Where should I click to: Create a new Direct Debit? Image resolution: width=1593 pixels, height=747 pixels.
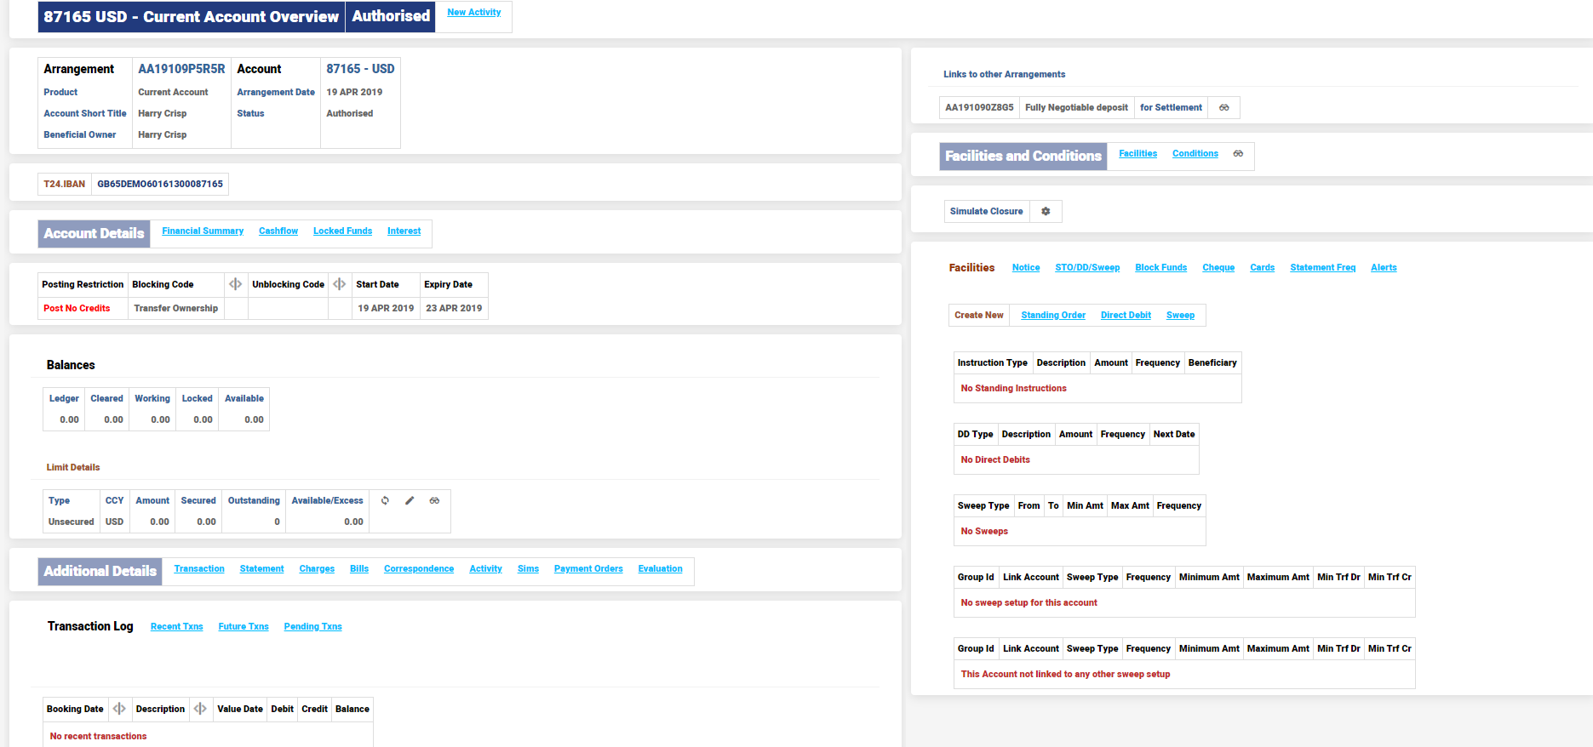1126,316
